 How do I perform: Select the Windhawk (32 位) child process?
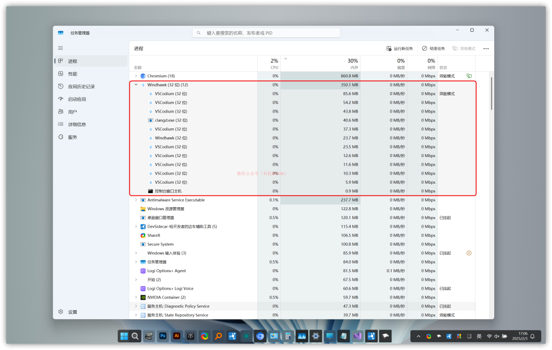click(303, 138)
